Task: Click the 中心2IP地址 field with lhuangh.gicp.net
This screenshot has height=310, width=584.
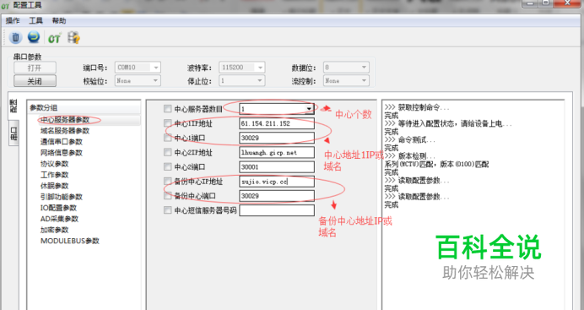Action: (x=277, y=152)
